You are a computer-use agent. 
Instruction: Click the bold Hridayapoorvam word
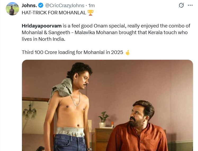tap(42, 26)
